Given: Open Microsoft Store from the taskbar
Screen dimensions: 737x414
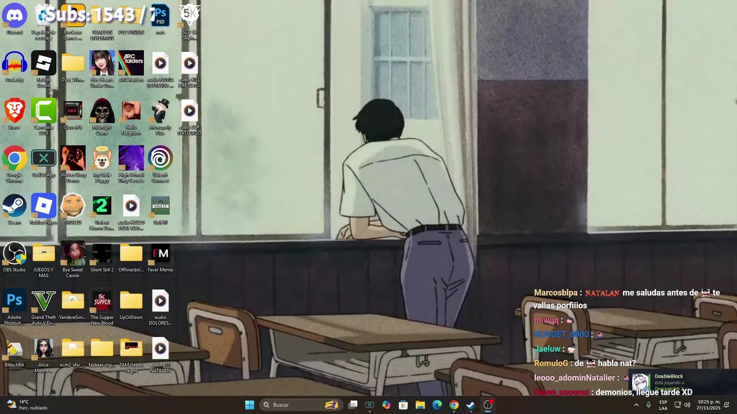Looking at the screenshot, I should coord(403,405).
